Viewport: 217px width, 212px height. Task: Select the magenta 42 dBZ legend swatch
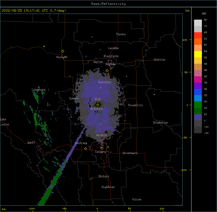tap(198, 79)
